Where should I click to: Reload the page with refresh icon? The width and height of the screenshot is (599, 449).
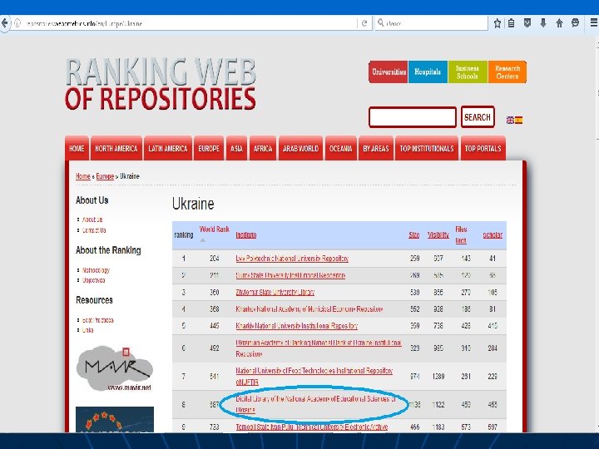(364, 23)
